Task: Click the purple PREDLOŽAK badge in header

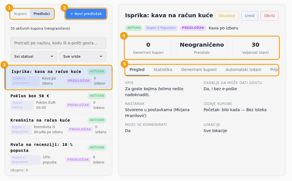Action: (x=193, y=28)
